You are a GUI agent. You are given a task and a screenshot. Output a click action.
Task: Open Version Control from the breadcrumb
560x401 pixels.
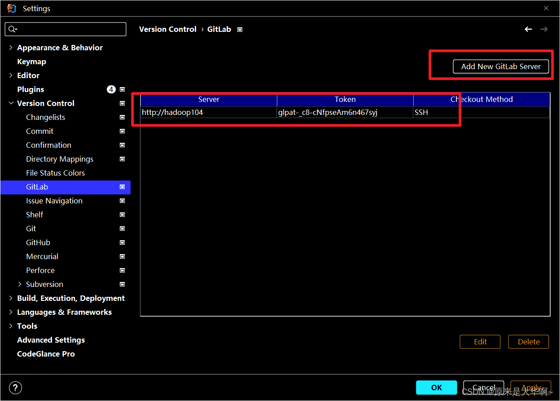[167, 29]
